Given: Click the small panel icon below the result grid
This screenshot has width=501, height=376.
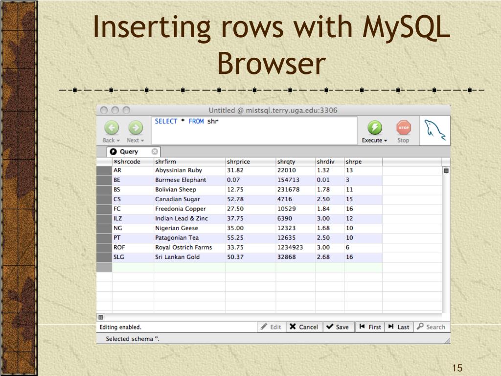Looking at the screenshot, I should pos(101,317).
